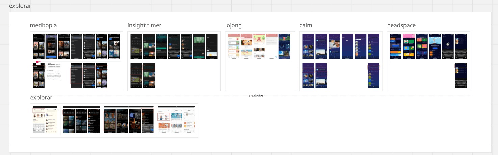498x155 pixels.
Task: Open the dark starry-night screenshot in lojong frame
Action: click(284, 46)
